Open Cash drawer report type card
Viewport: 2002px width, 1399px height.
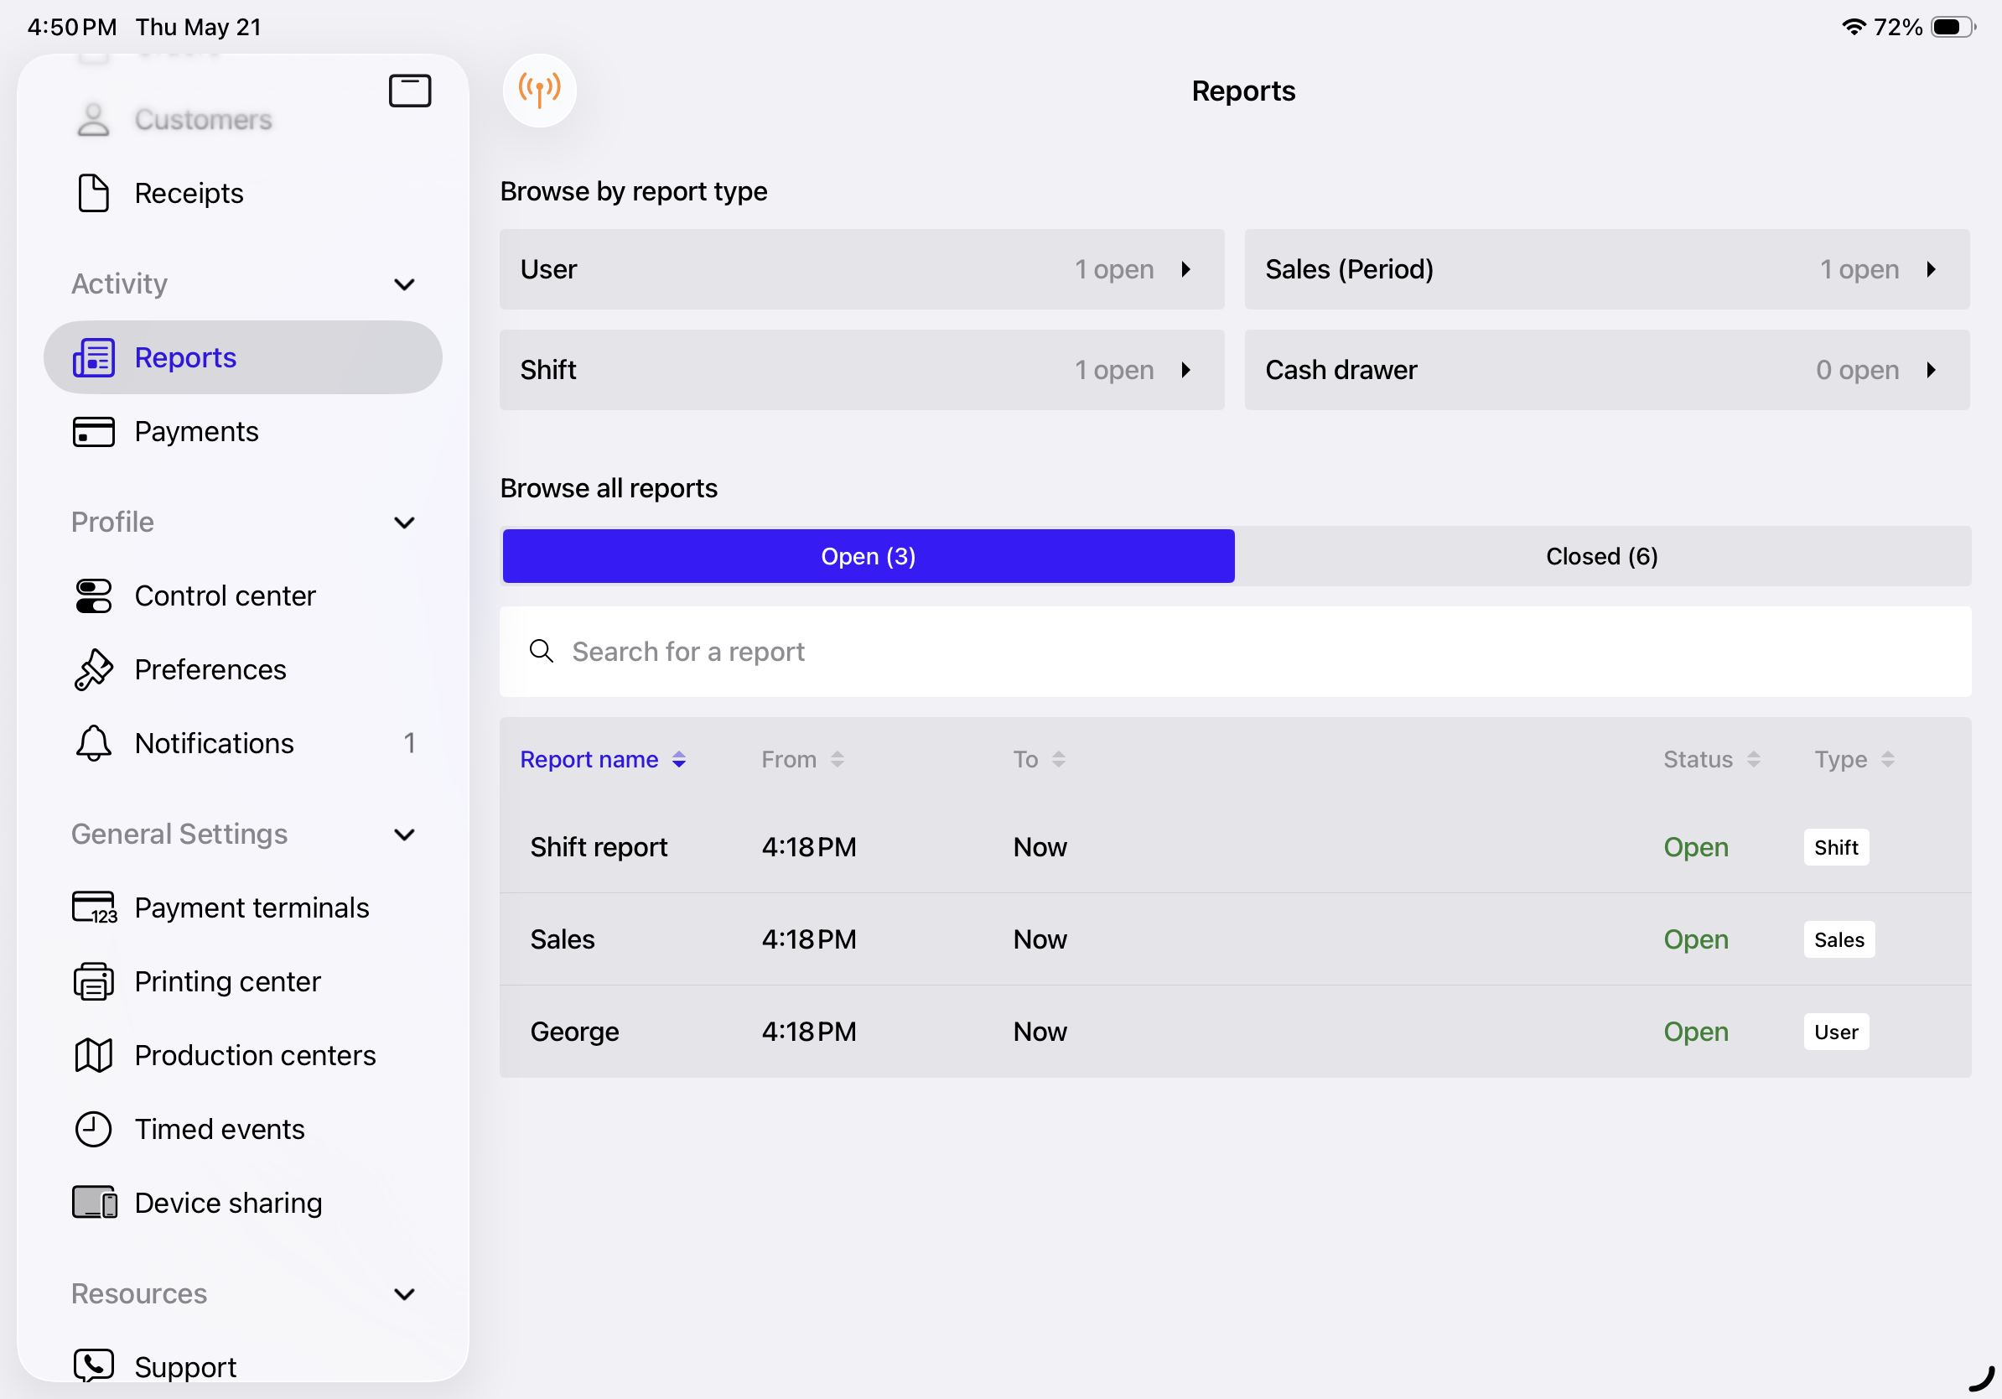pos(1607,370)
